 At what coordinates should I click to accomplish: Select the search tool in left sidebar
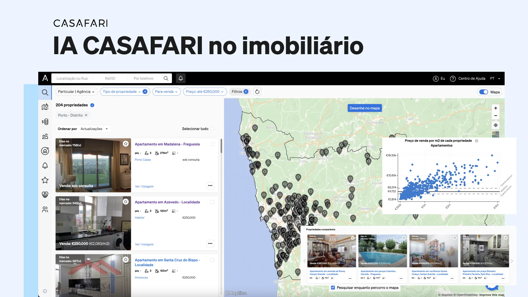tap(45, 92)
